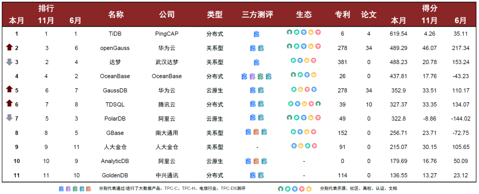Select the openGauss name cell
This screenshot has height=194, width=479.
pyautogui.click(x=116, y=48)
